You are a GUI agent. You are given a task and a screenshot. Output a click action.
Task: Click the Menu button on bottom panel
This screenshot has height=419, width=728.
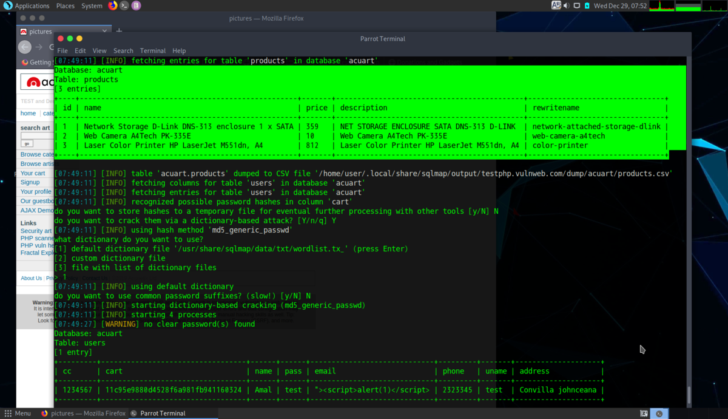18,414
